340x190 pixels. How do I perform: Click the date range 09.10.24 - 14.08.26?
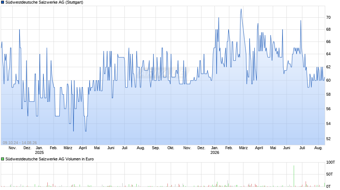20,143
